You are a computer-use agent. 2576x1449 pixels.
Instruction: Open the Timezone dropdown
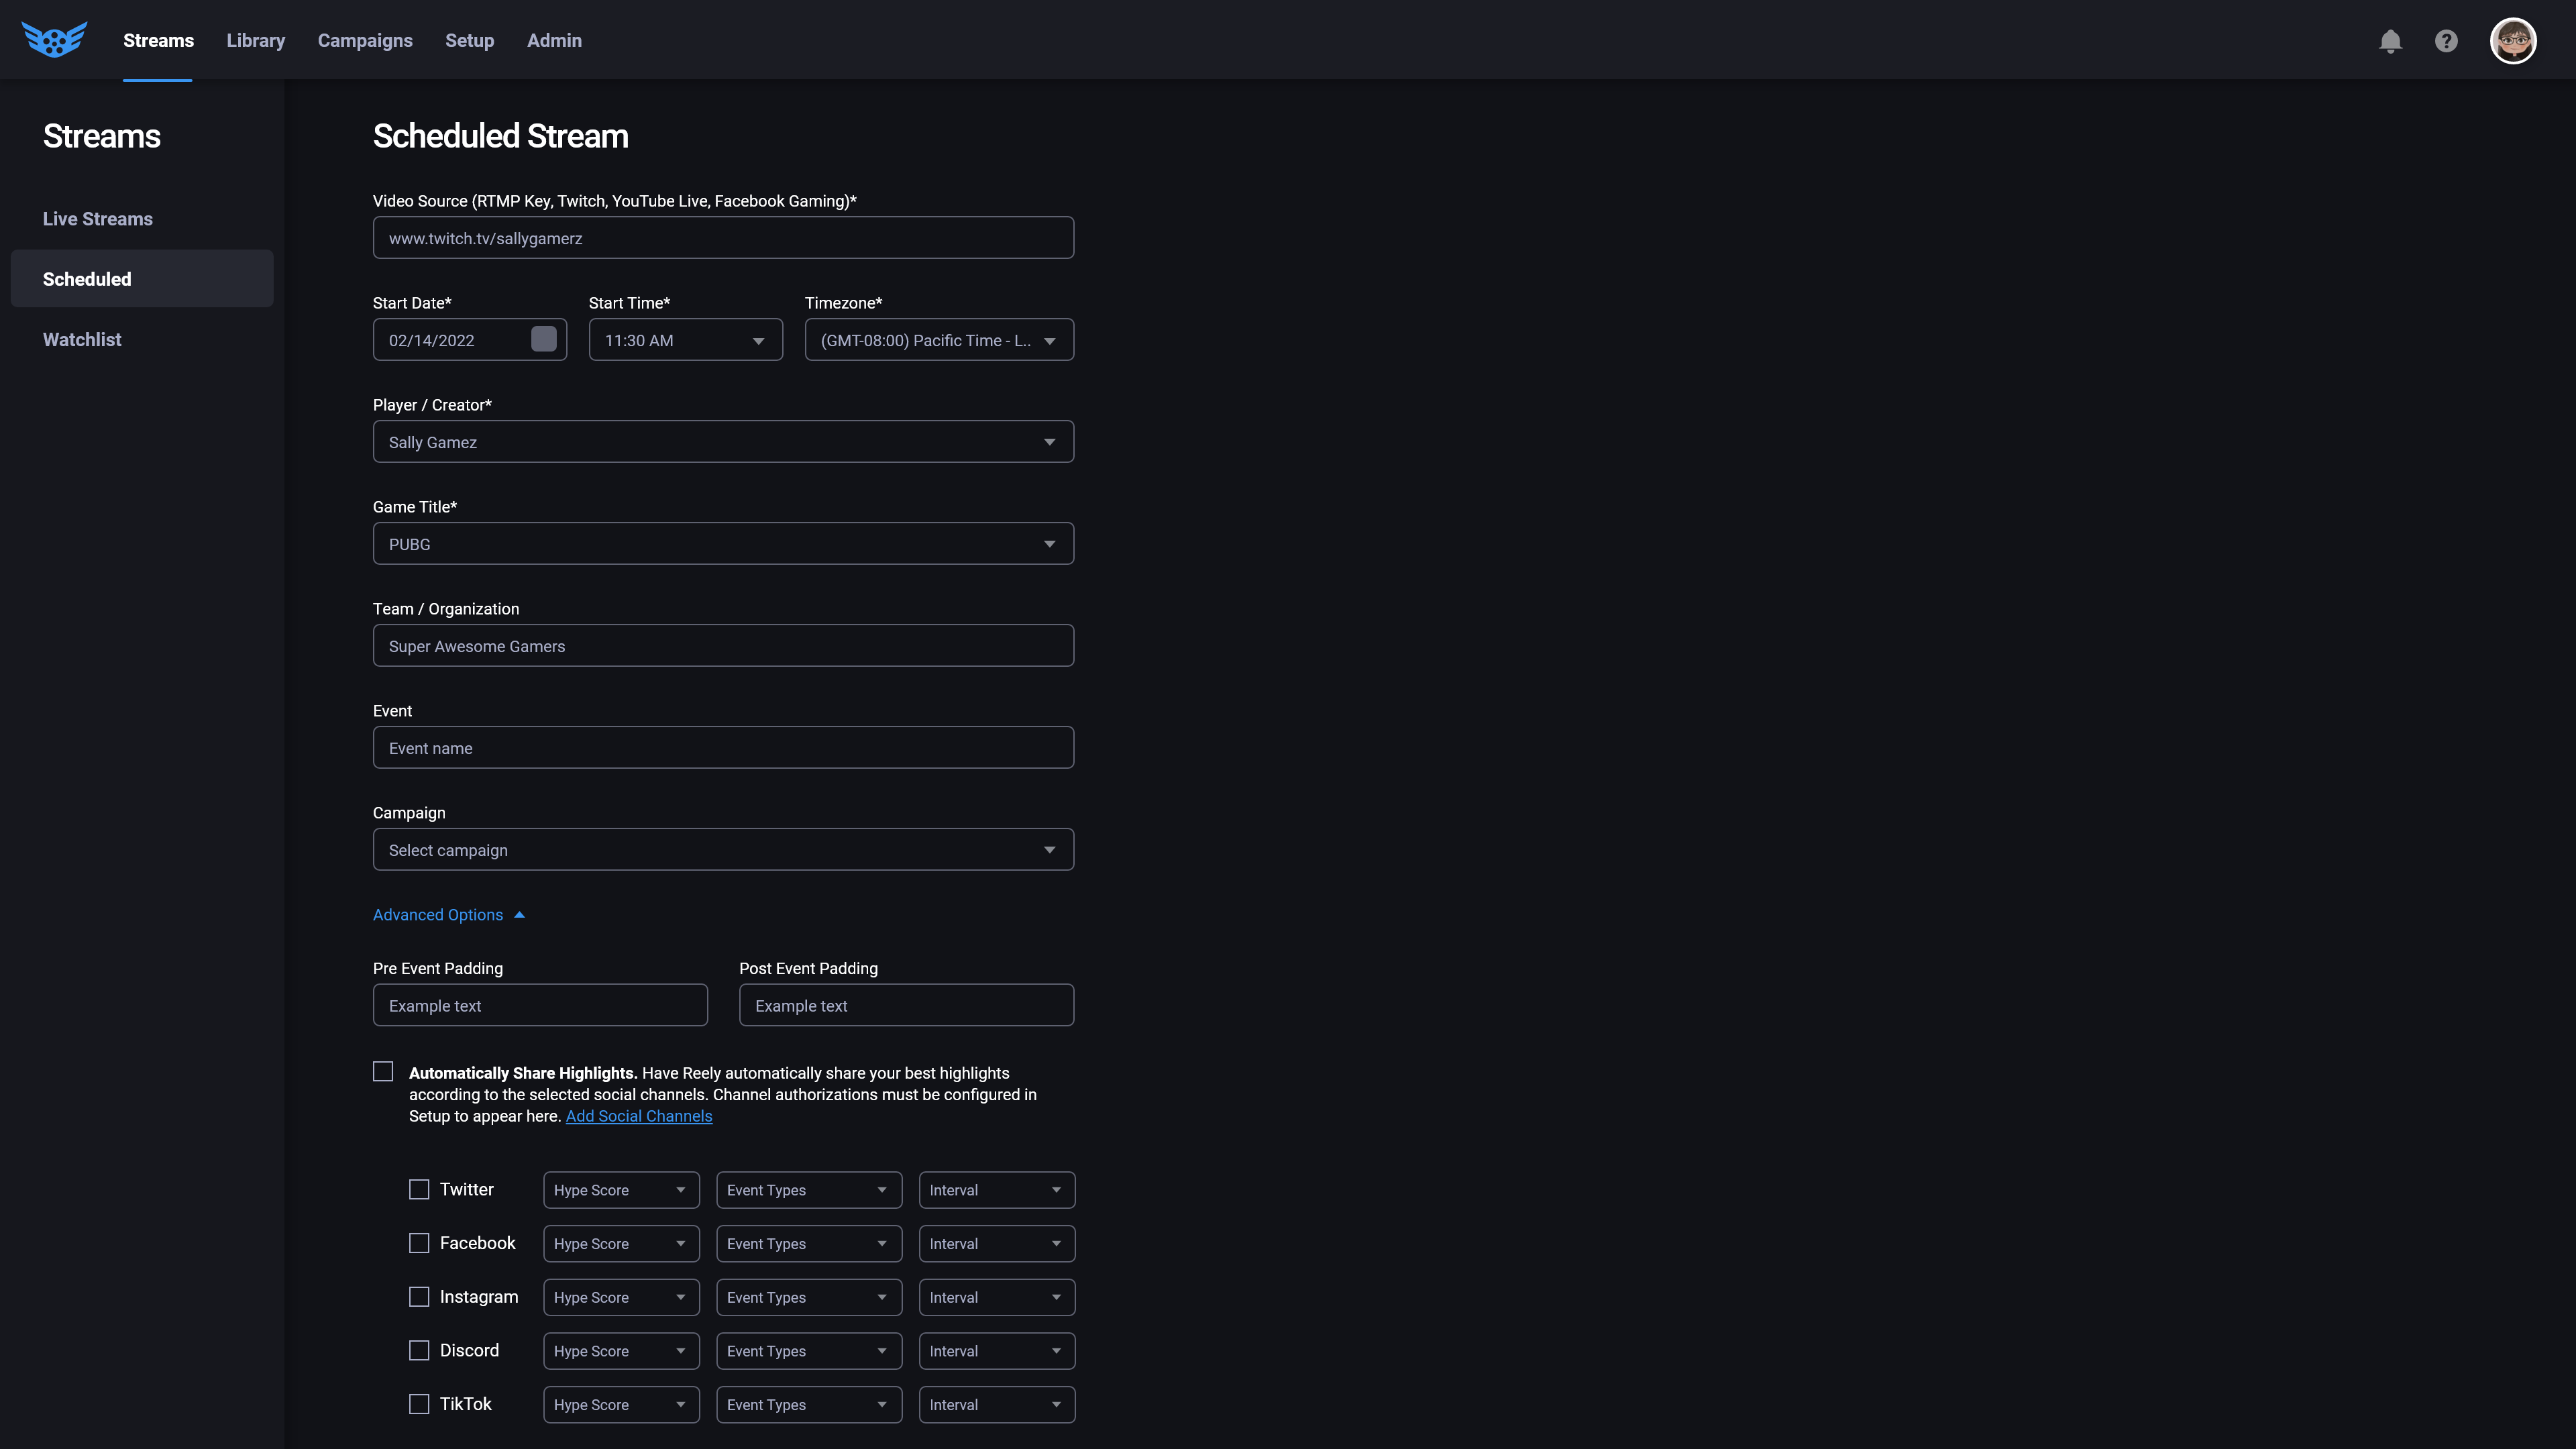click(939, 340)
